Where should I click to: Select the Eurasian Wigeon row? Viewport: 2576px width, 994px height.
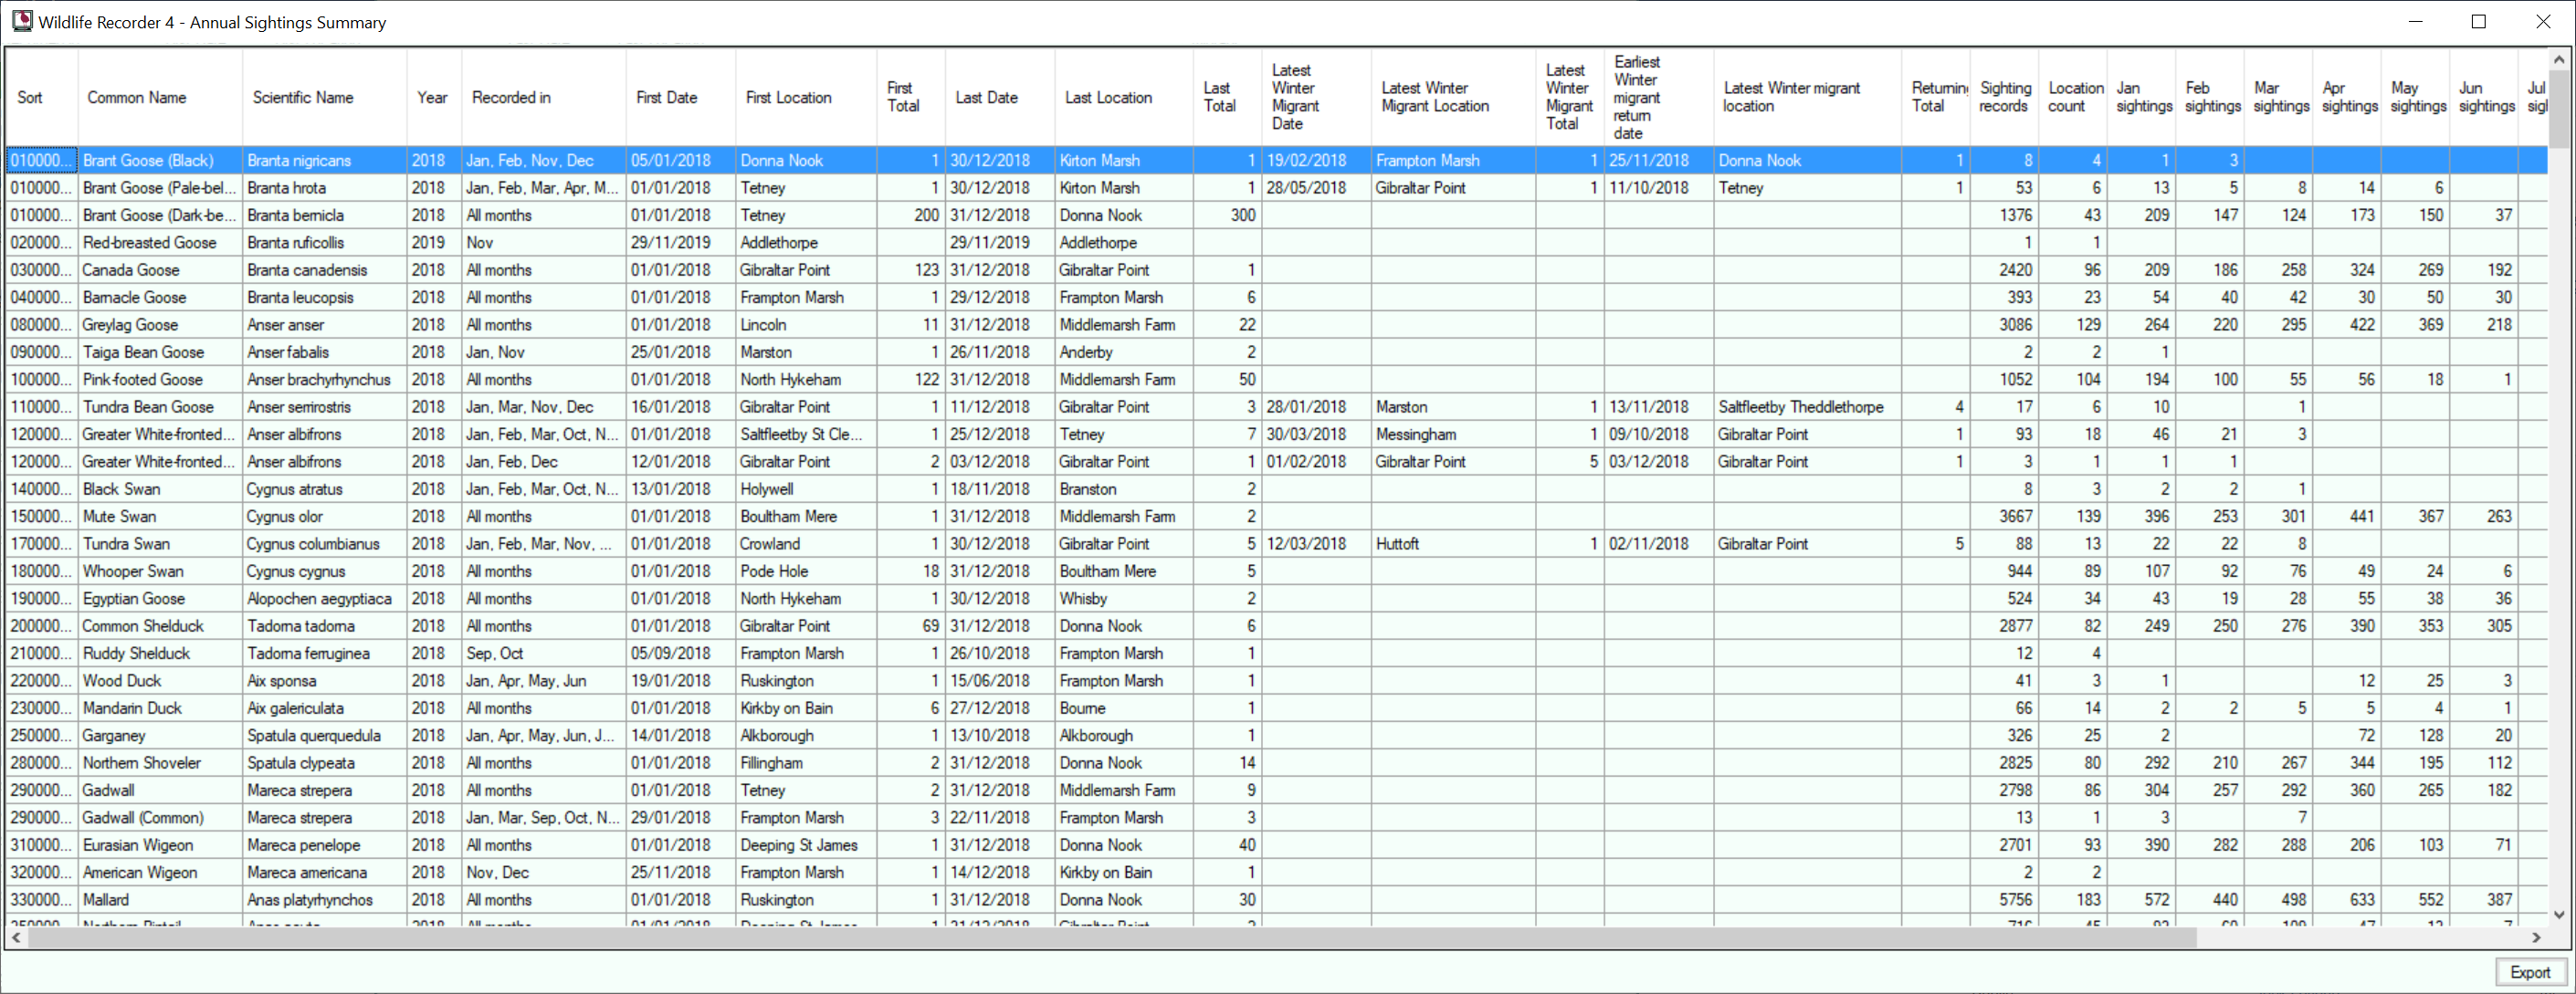pos(1277,845)
